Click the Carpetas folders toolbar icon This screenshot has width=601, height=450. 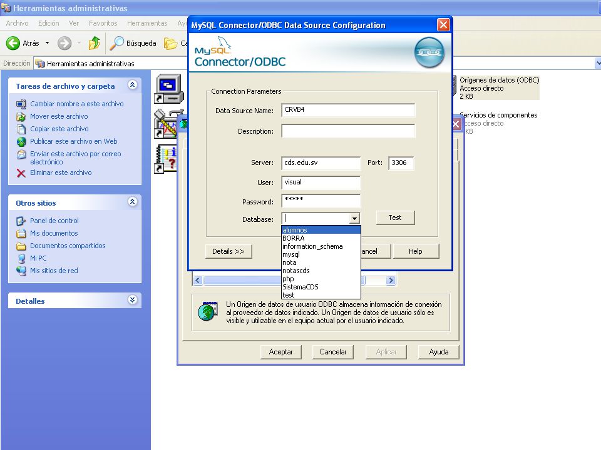[170, 43]
